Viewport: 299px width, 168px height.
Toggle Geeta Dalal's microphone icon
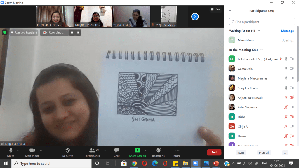tap(286, 69)
